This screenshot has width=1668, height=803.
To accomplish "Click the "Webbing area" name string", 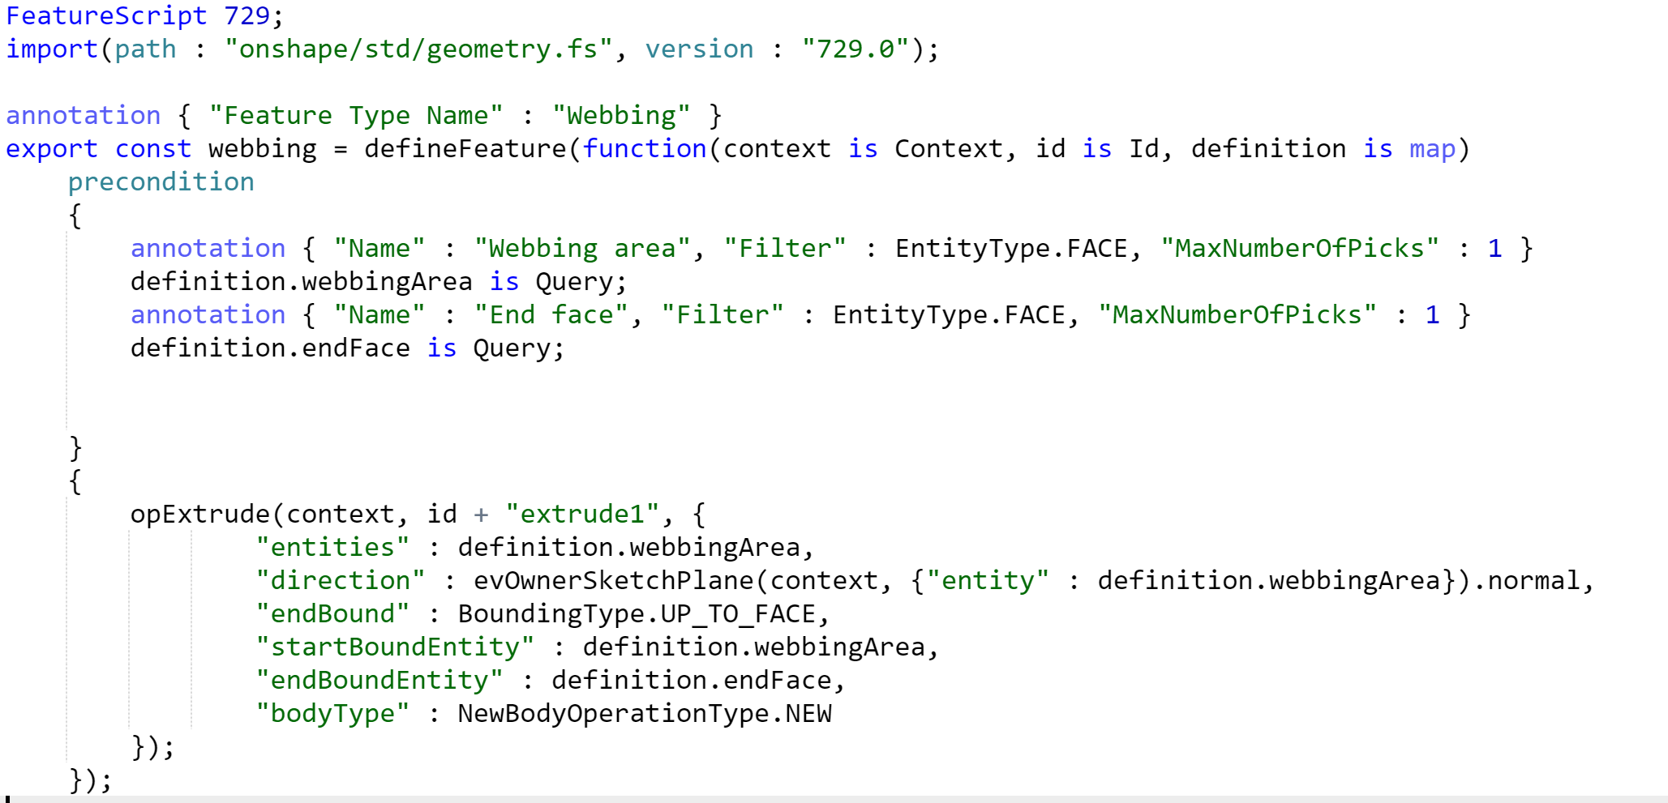I will point(582,248).
